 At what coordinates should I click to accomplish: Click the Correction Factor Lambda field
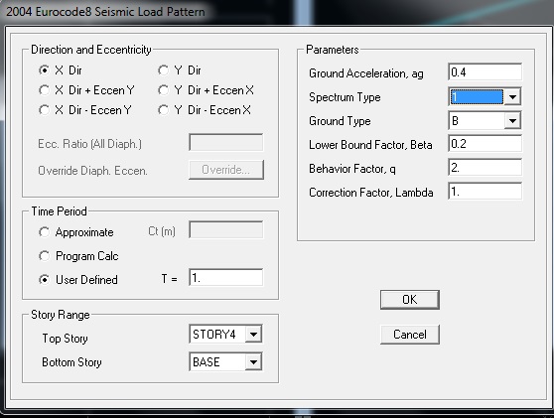[x=485, y=192]
